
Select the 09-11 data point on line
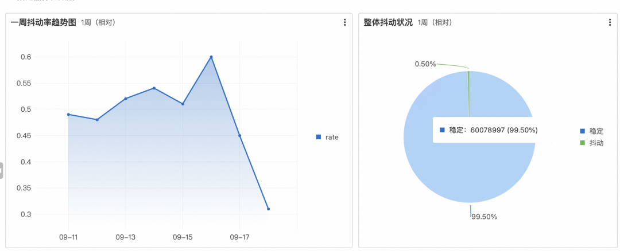click(x=68, y=115)
